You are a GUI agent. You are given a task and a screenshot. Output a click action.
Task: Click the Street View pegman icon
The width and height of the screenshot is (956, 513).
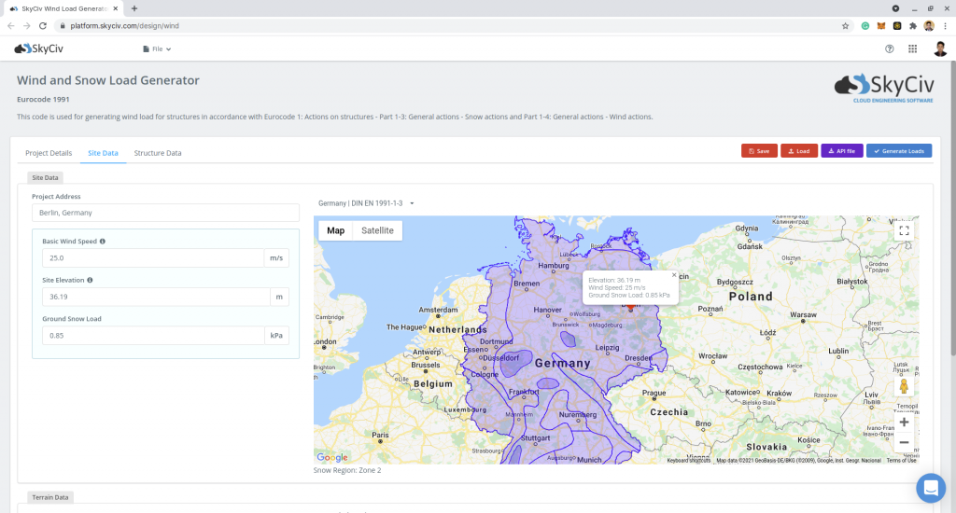click(x=903, y=386)
